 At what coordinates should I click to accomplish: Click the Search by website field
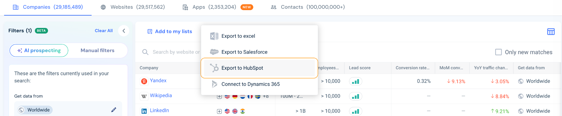click(x=176, y=52)
